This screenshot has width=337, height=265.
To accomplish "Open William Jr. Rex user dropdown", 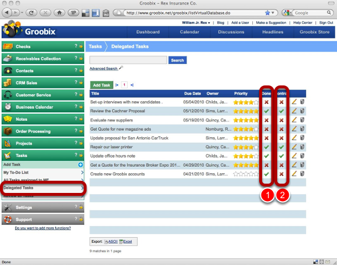I will coord(196,23).
